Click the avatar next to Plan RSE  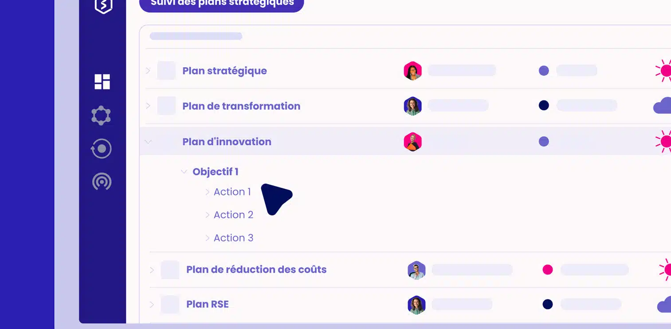click(416, 305)
